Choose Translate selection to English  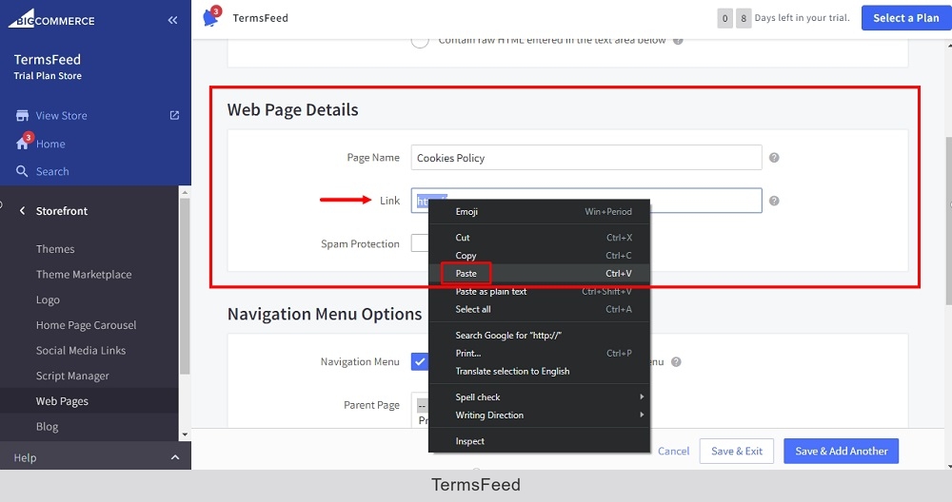click(539, 371)
